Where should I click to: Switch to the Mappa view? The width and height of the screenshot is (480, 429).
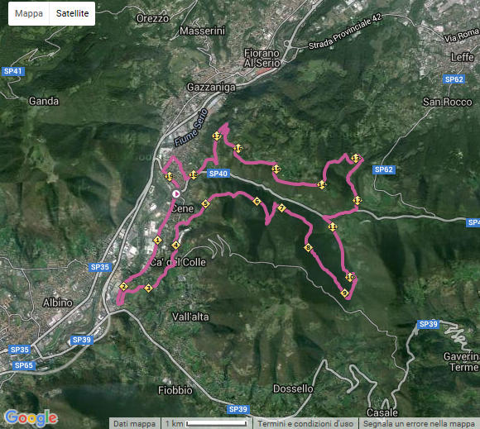click(29, 13)
